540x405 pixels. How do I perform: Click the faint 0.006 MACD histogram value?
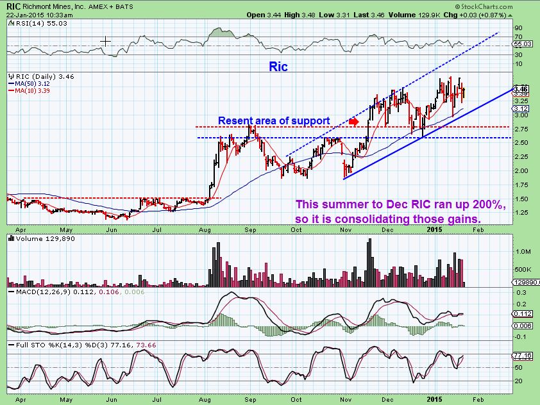pos(134,292)
